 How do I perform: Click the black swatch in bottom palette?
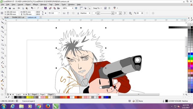(x=15, y=97)
